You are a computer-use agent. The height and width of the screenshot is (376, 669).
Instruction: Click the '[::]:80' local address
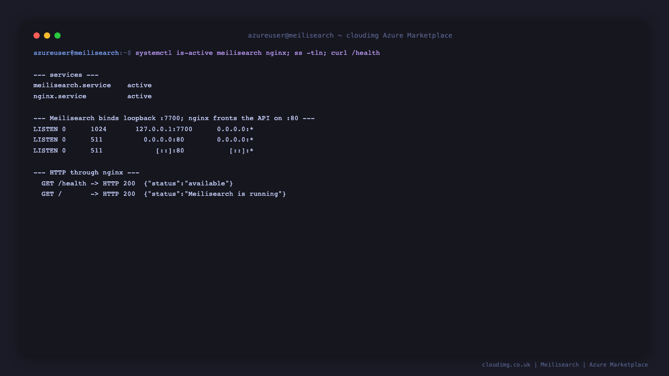(170, 150)
